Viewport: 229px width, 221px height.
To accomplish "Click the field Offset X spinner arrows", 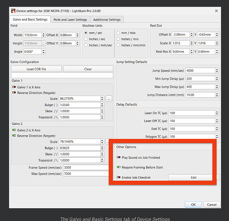I will pyautogui.click(x=77, y=35).
